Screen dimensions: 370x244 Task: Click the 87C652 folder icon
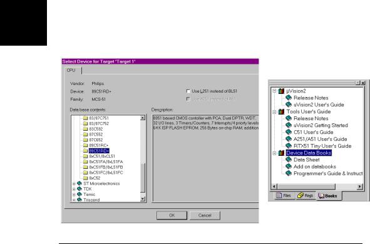tap(85, 140)
